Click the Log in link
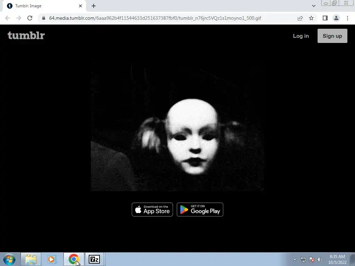The image size is (355, 266). click(x=301, y=36)
